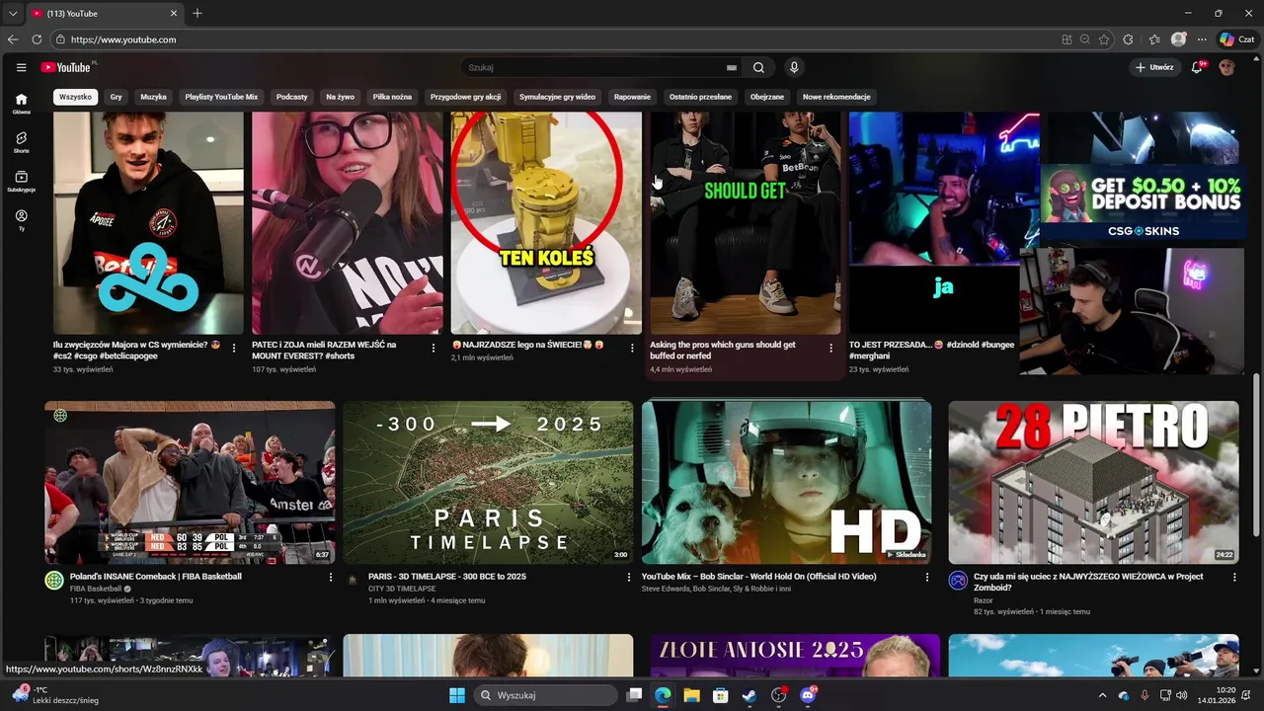This screenshot has width=1264, height=711.
Task: Open CITY 3D TIMELAPSE channel link
Action: [402, 589]
